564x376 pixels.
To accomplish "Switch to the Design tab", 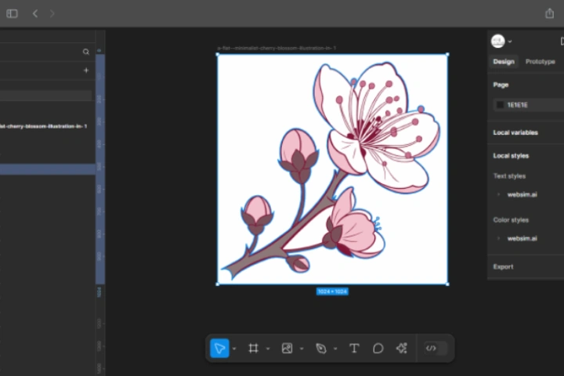I will click(x=504, y=62).
